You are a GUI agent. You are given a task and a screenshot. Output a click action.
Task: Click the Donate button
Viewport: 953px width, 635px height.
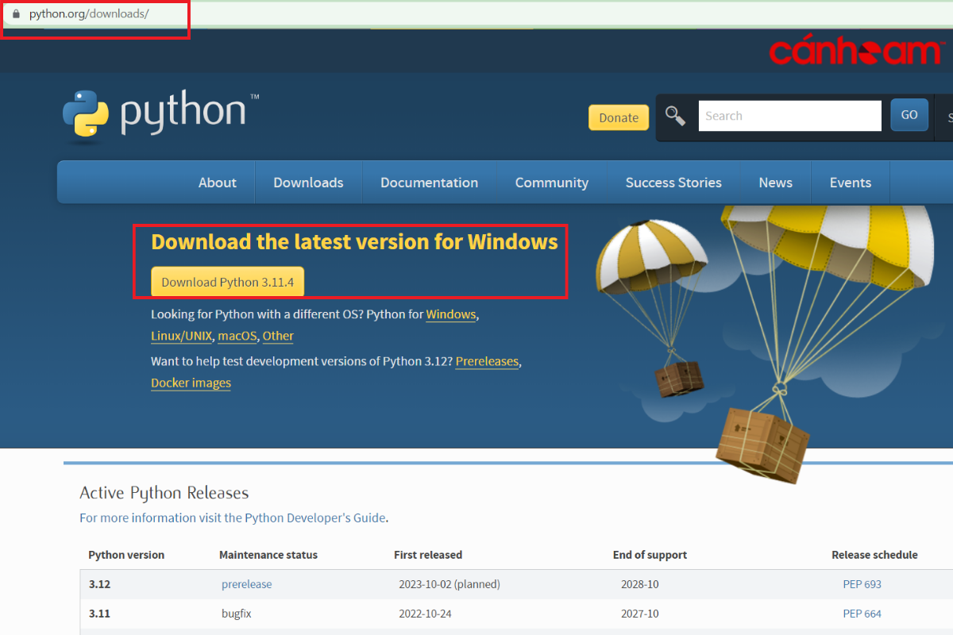tap(619, 117)
